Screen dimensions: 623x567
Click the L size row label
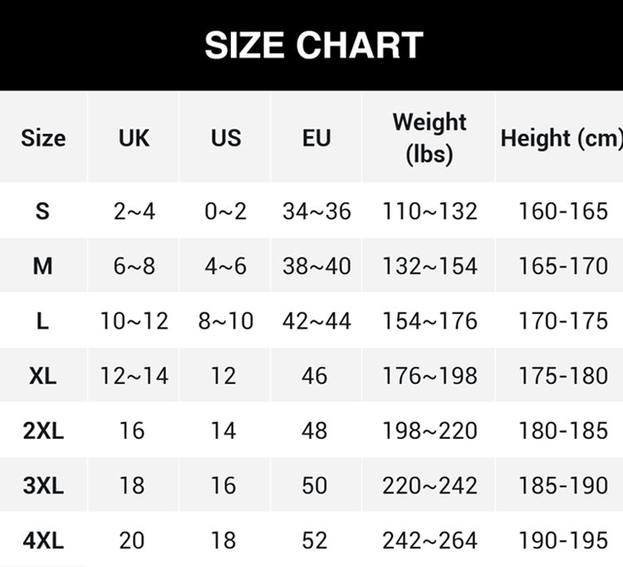43,321
